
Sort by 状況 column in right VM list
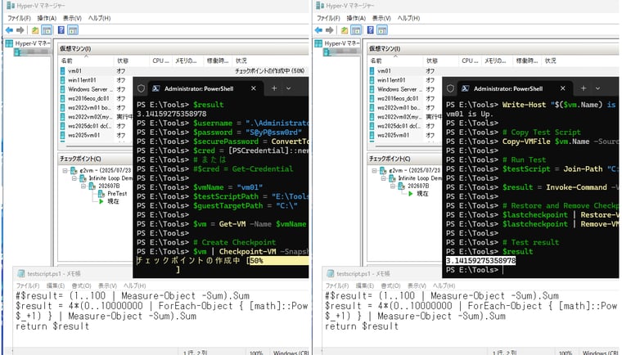[579, 61]
